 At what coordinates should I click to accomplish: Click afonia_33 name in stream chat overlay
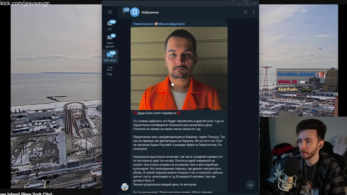(x=287, y=82)
